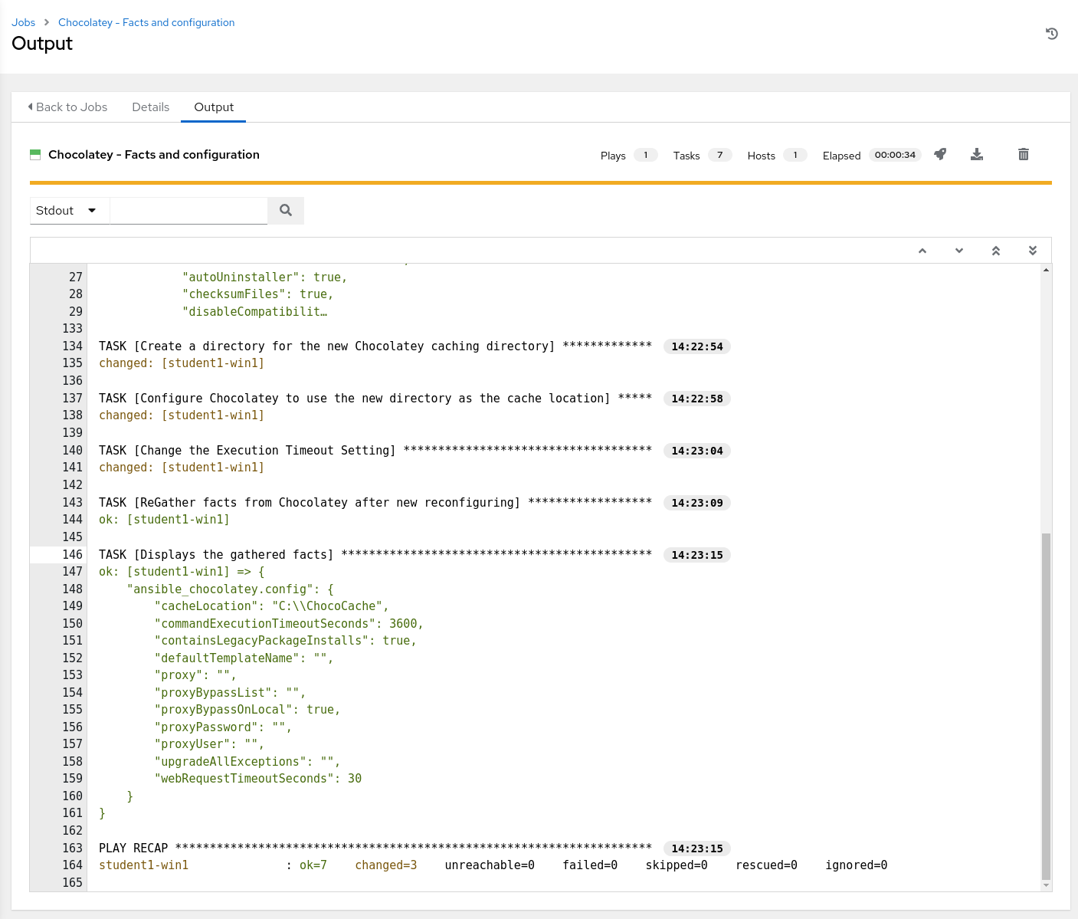Click ok: [student1-win1] on line 144
The image size is (1078, 919).
point(164,519)
